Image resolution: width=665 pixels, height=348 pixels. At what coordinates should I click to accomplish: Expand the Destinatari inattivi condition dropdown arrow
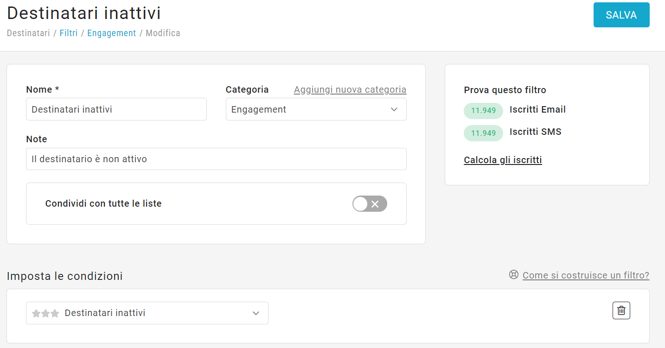(256, 313)
